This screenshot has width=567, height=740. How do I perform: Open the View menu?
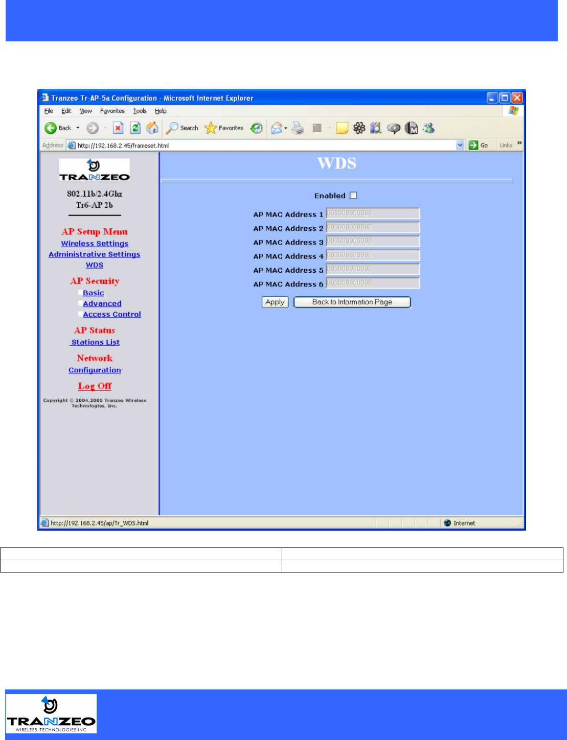(85, 111)
